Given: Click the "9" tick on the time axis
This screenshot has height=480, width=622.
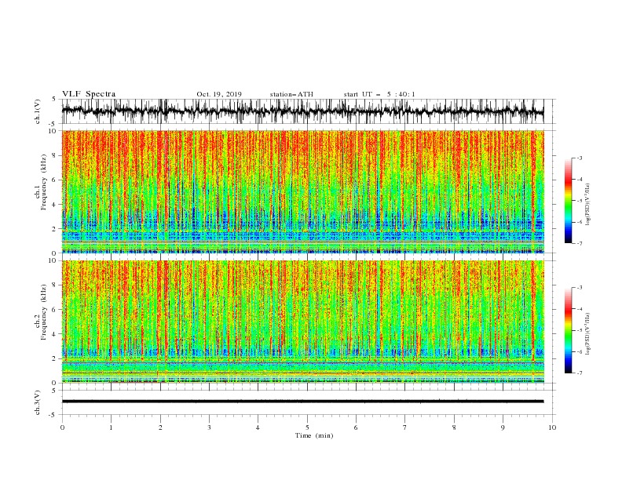Looking at the screenshot, I should tap(503, 427).
